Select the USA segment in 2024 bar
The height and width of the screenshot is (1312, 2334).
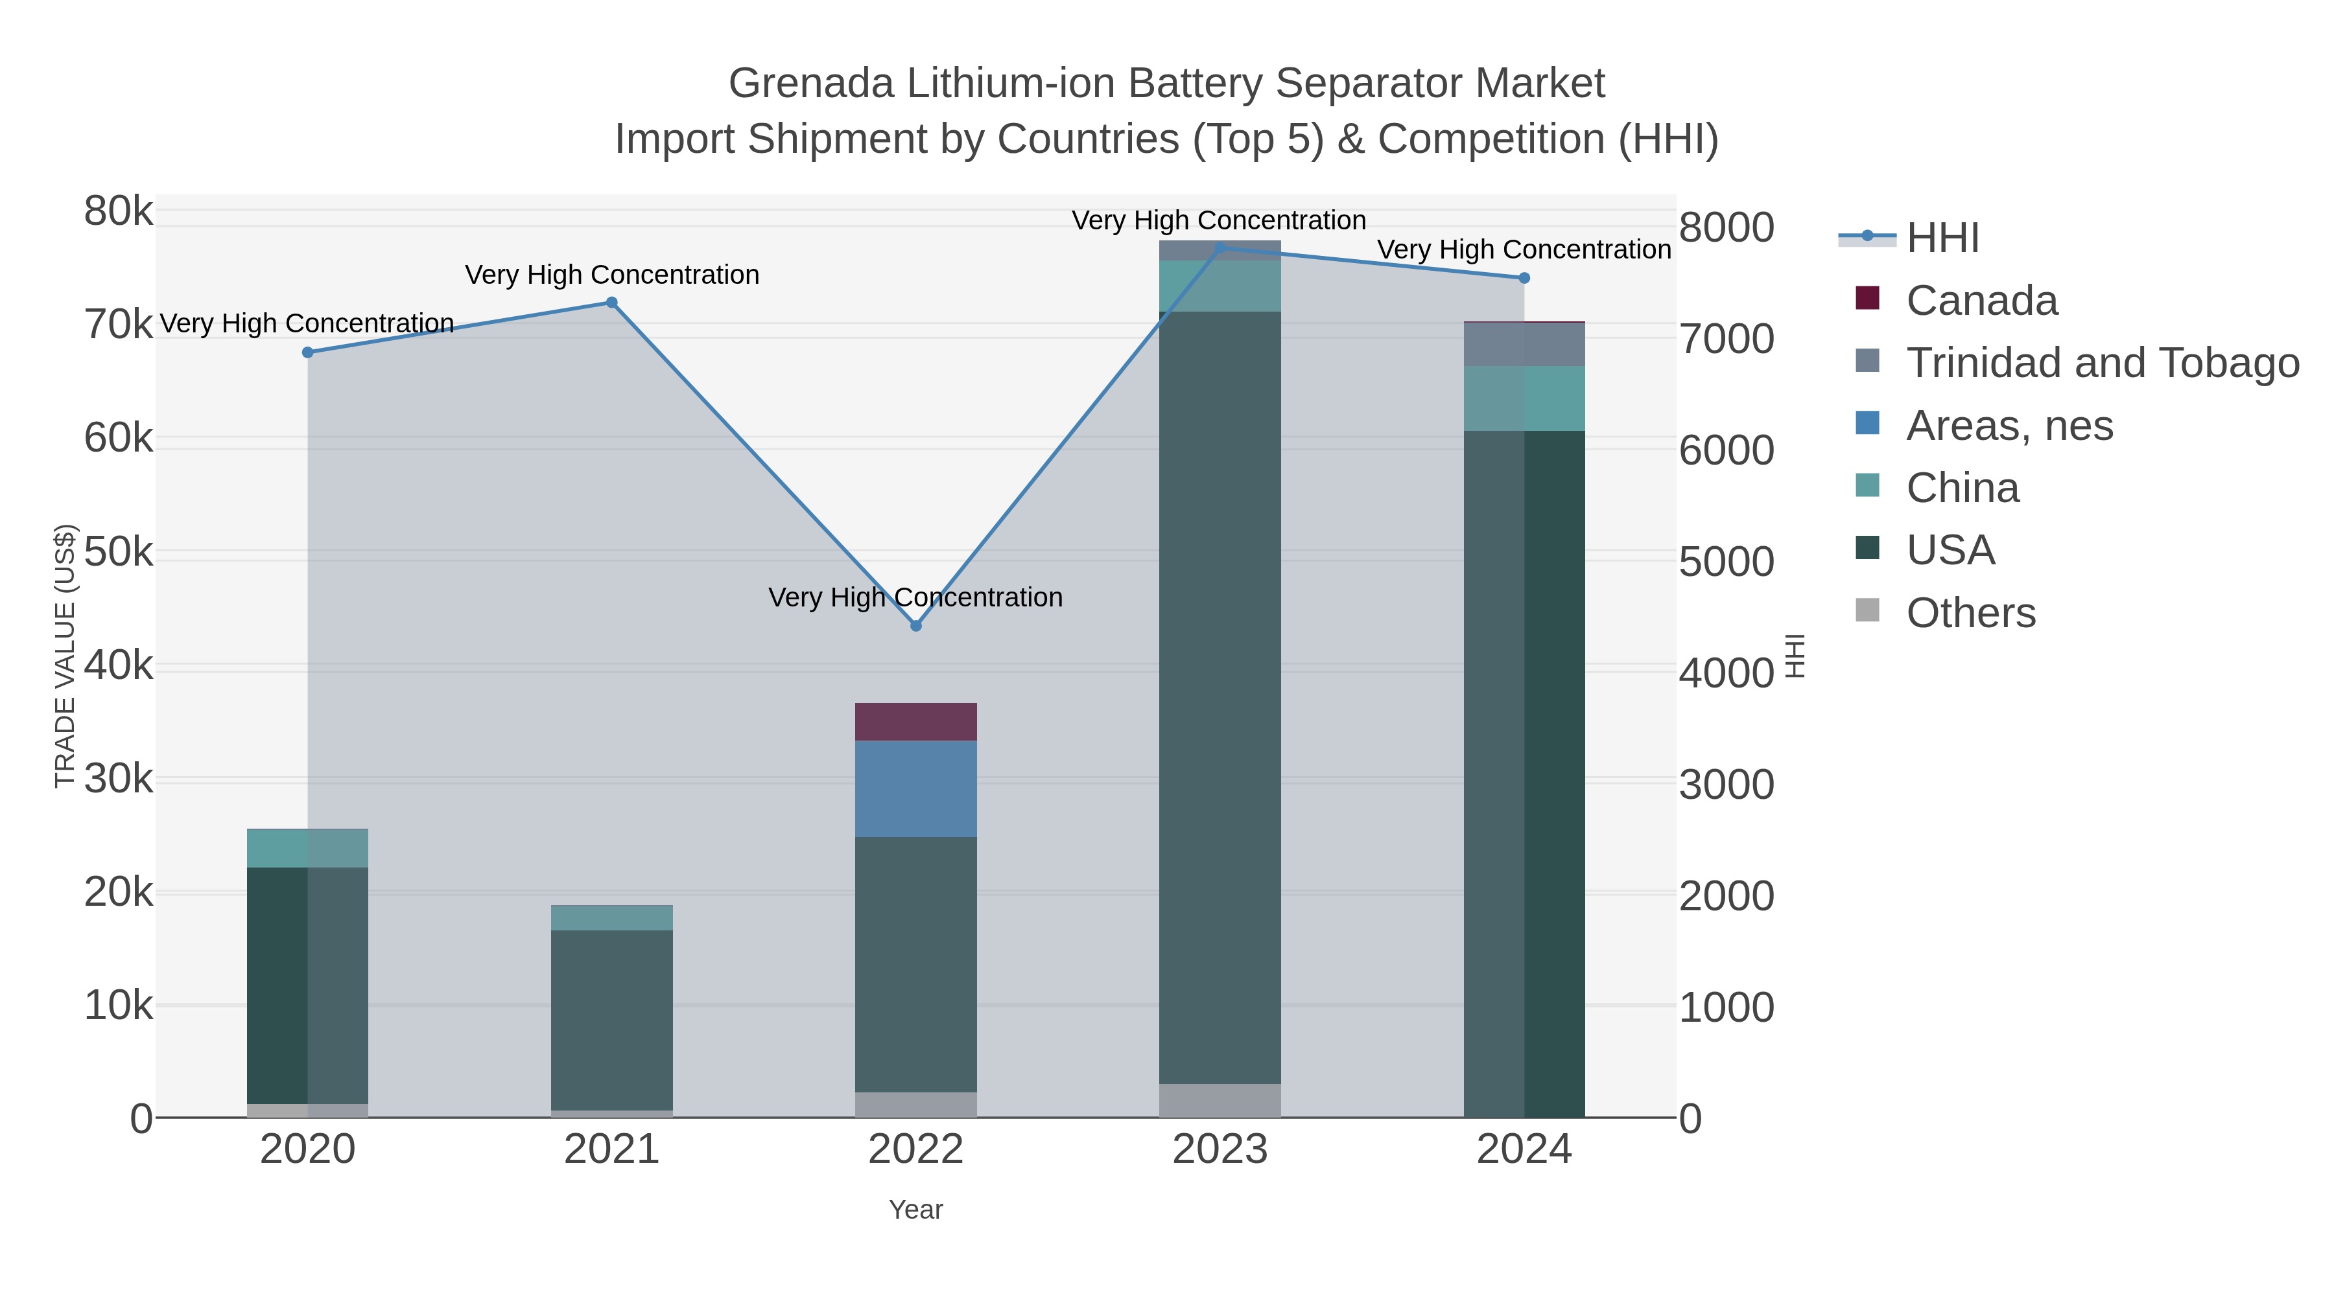(1524, 774)
